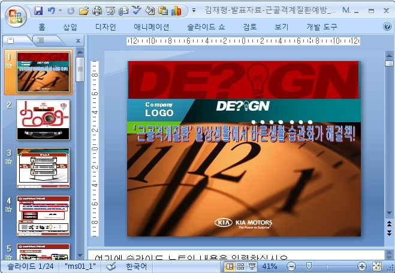This screenshot has width=395, height=273.
Task: Click the animation star icon under slide 4
Action: click(x=9, y=209)
